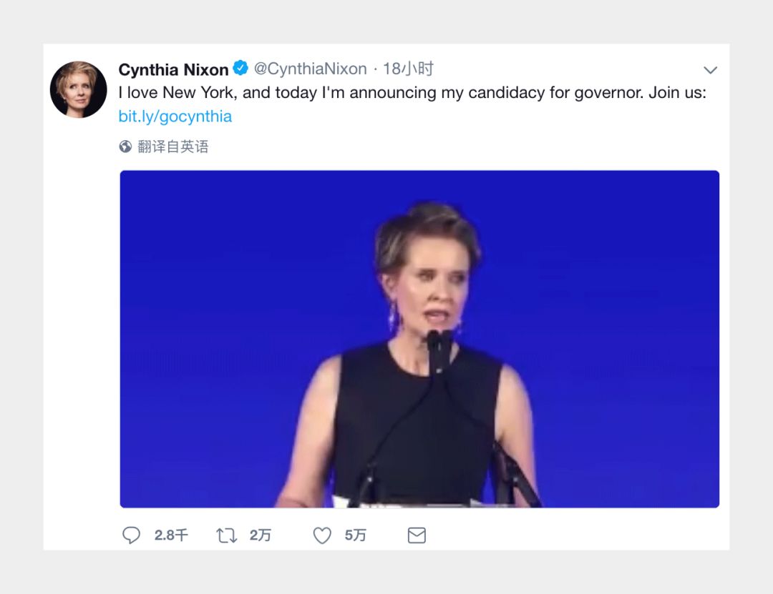Click the 2万 retweet count
This screenshot has width=773, height=594.
coord(261,535)
